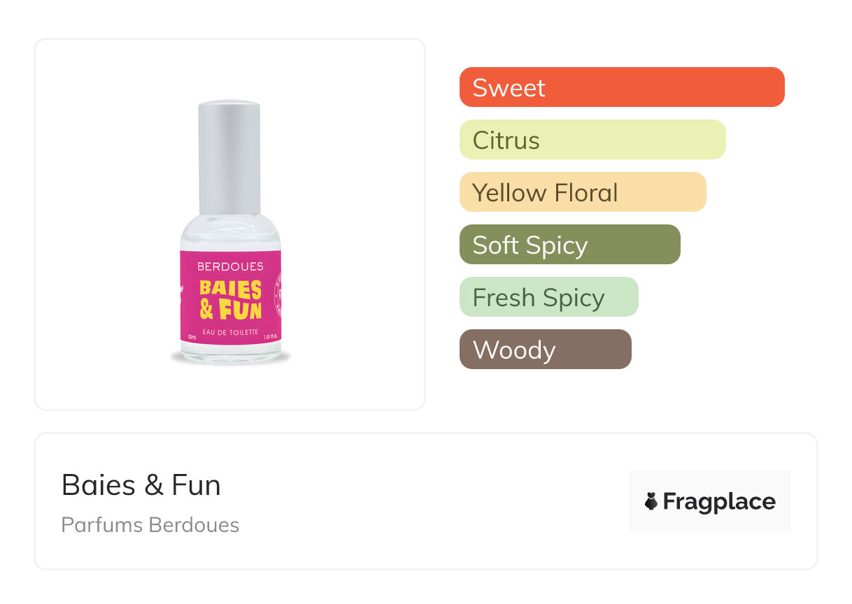Select the Citrus accord bar
Screen dimensions: 852x604
(592, 140)
